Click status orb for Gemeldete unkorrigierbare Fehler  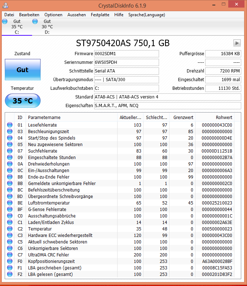click(x=10, y=183)
